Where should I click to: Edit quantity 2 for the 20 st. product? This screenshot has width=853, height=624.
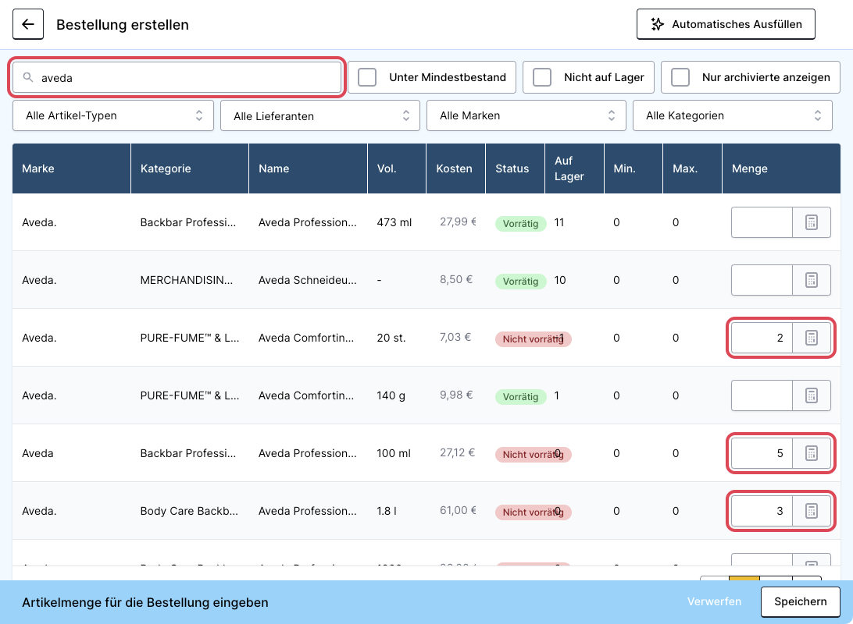tap(762, 338)
